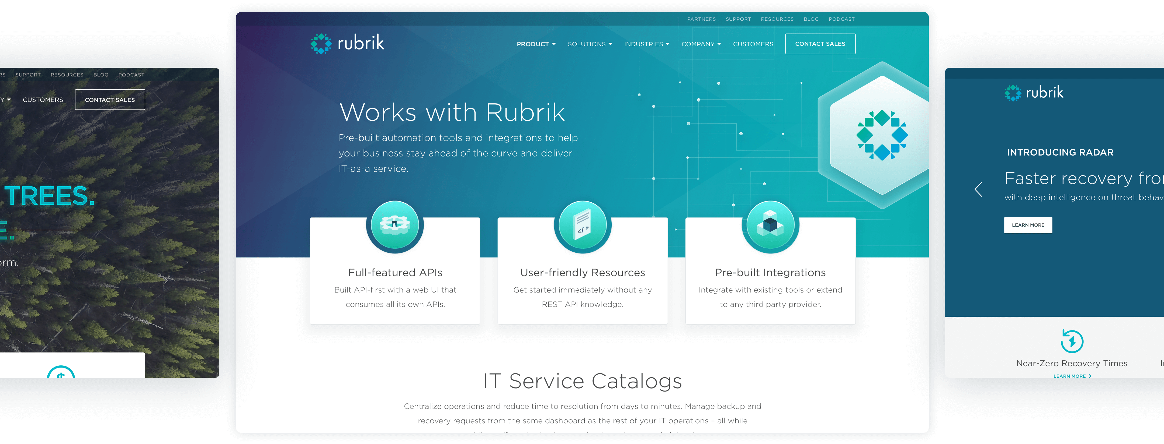Click the previous slide arrow on Radar banner
Image resolution: width=1164 pixels, height=444 pixels.
tap(978, 189)
